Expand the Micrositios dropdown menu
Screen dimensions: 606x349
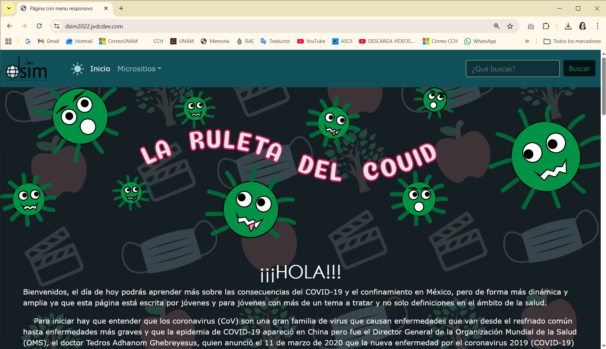[x=139, y=69]
